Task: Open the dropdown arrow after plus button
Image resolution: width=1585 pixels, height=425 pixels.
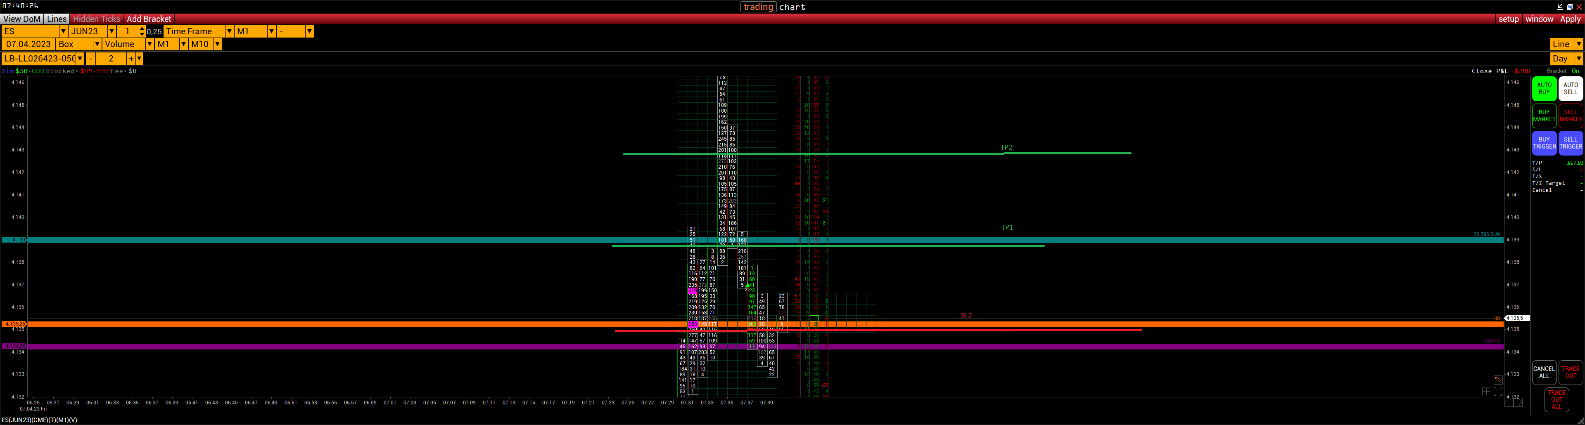Action: [x=139, y=59]
